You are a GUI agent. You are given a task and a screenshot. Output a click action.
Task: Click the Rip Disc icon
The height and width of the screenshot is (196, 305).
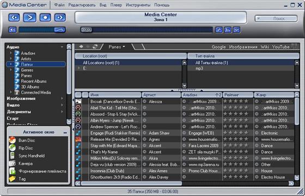tap(13, 148)
